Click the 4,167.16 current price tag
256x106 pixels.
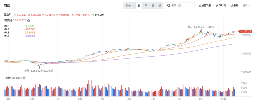(x=246, y=31)
